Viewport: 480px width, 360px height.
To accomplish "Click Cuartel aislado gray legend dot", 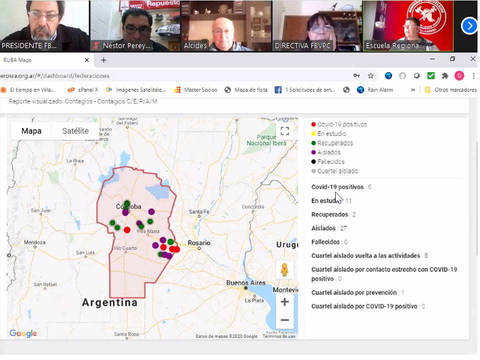I will [x=313, y=171].
